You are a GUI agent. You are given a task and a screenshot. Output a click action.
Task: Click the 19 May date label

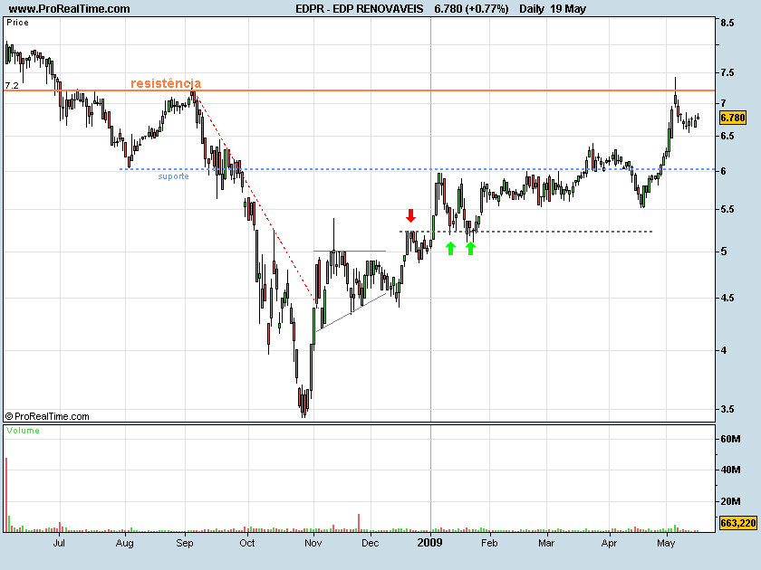click(568, 9)
